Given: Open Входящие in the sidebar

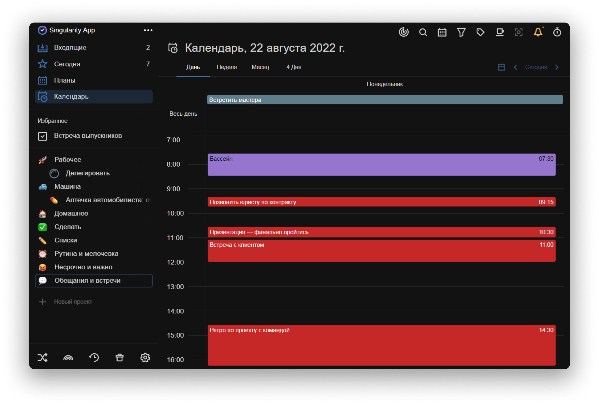Looking at the screenshot, I should [94, 48].
